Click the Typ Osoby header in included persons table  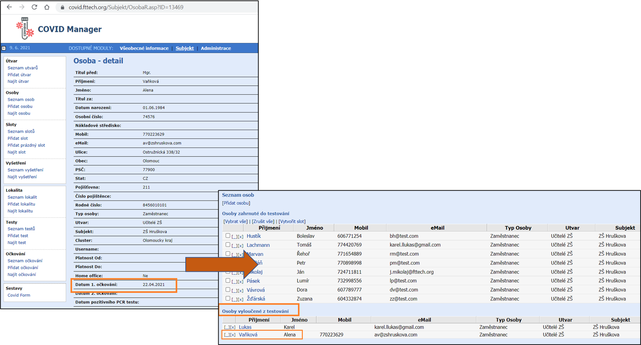[518, 228]
